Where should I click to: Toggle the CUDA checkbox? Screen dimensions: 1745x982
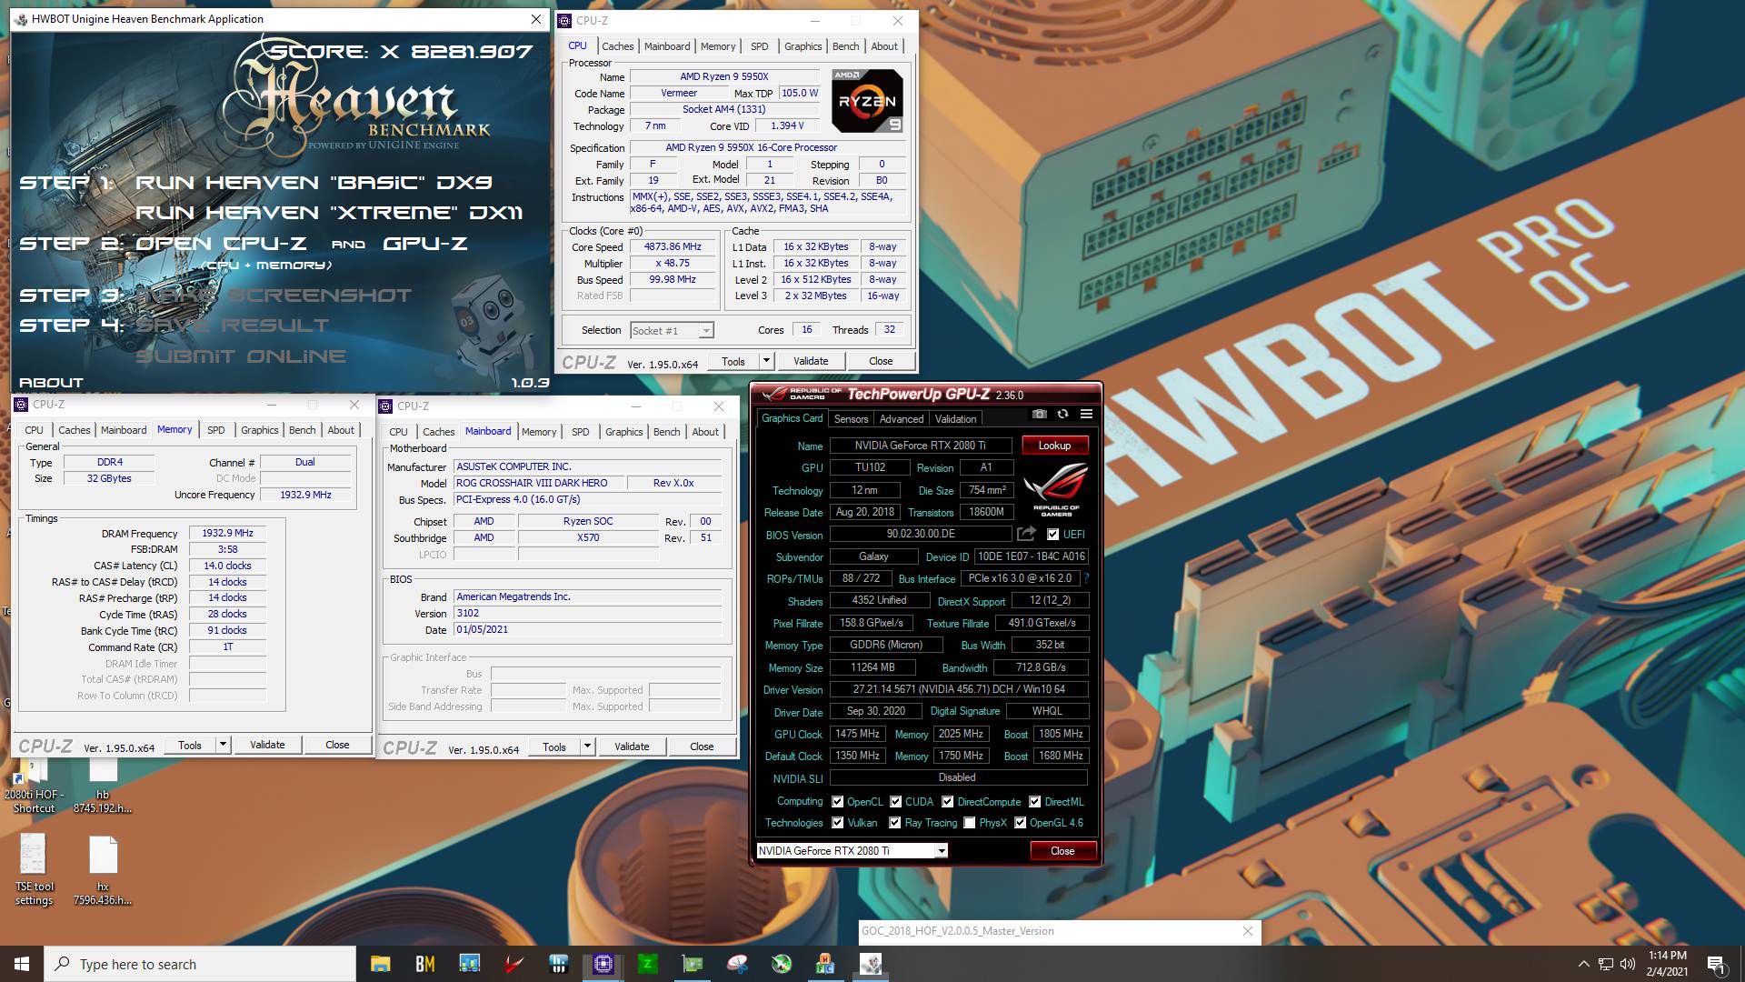click(x=895, y=801)
